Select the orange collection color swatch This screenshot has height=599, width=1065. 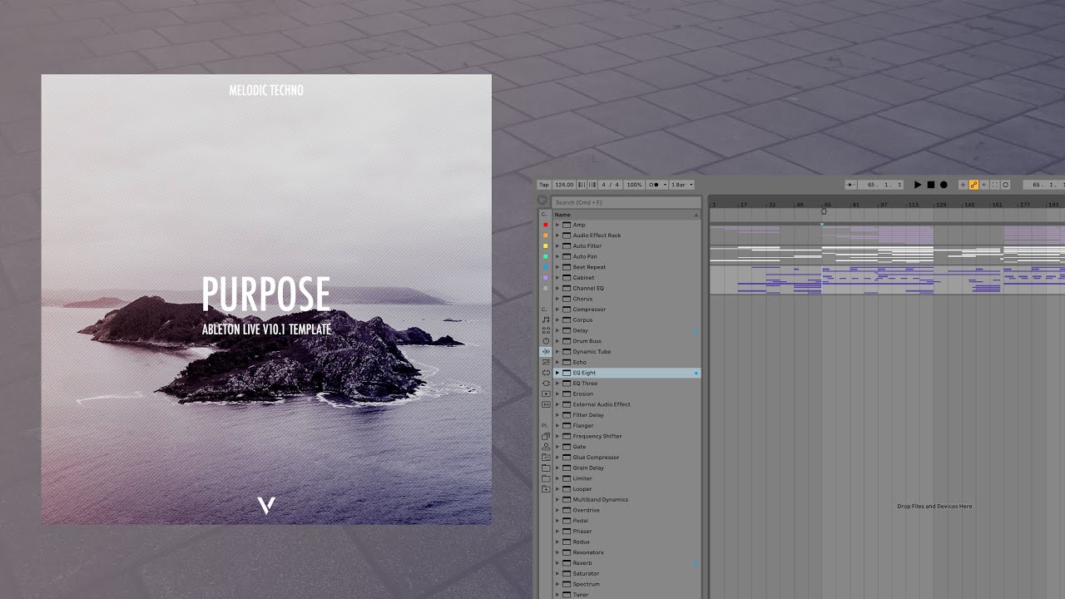tap(546, 235)
